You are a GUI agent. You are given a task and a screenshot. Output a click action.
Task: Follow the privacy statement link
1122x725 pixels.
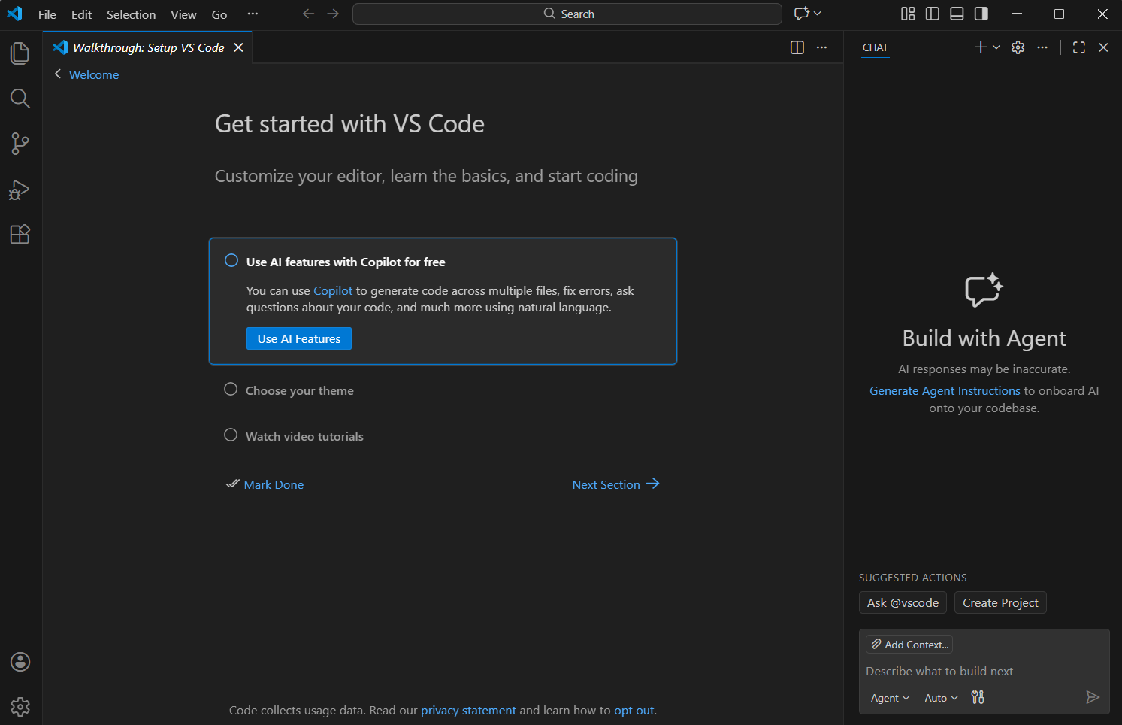[468, 710]
